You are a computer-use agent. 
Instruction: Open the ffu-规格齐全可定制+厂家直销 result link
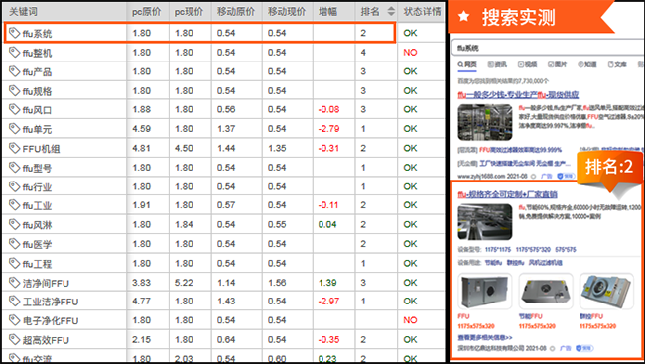coord(508,194)
